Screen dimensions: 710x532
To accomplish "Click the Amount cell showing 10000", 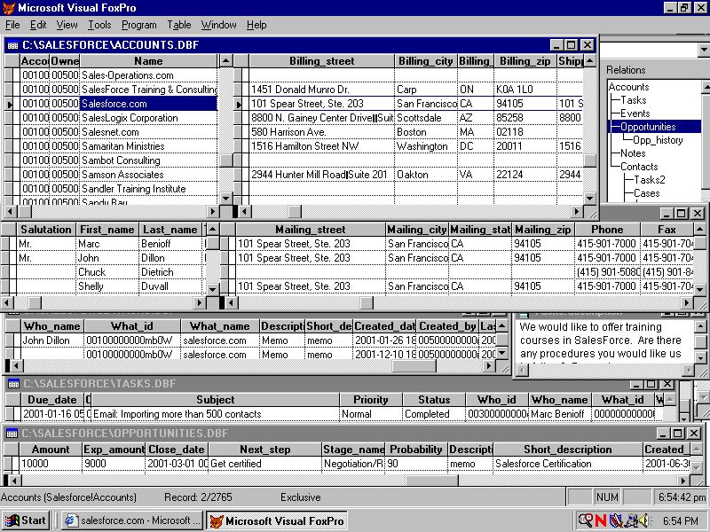I will [51, 464].
